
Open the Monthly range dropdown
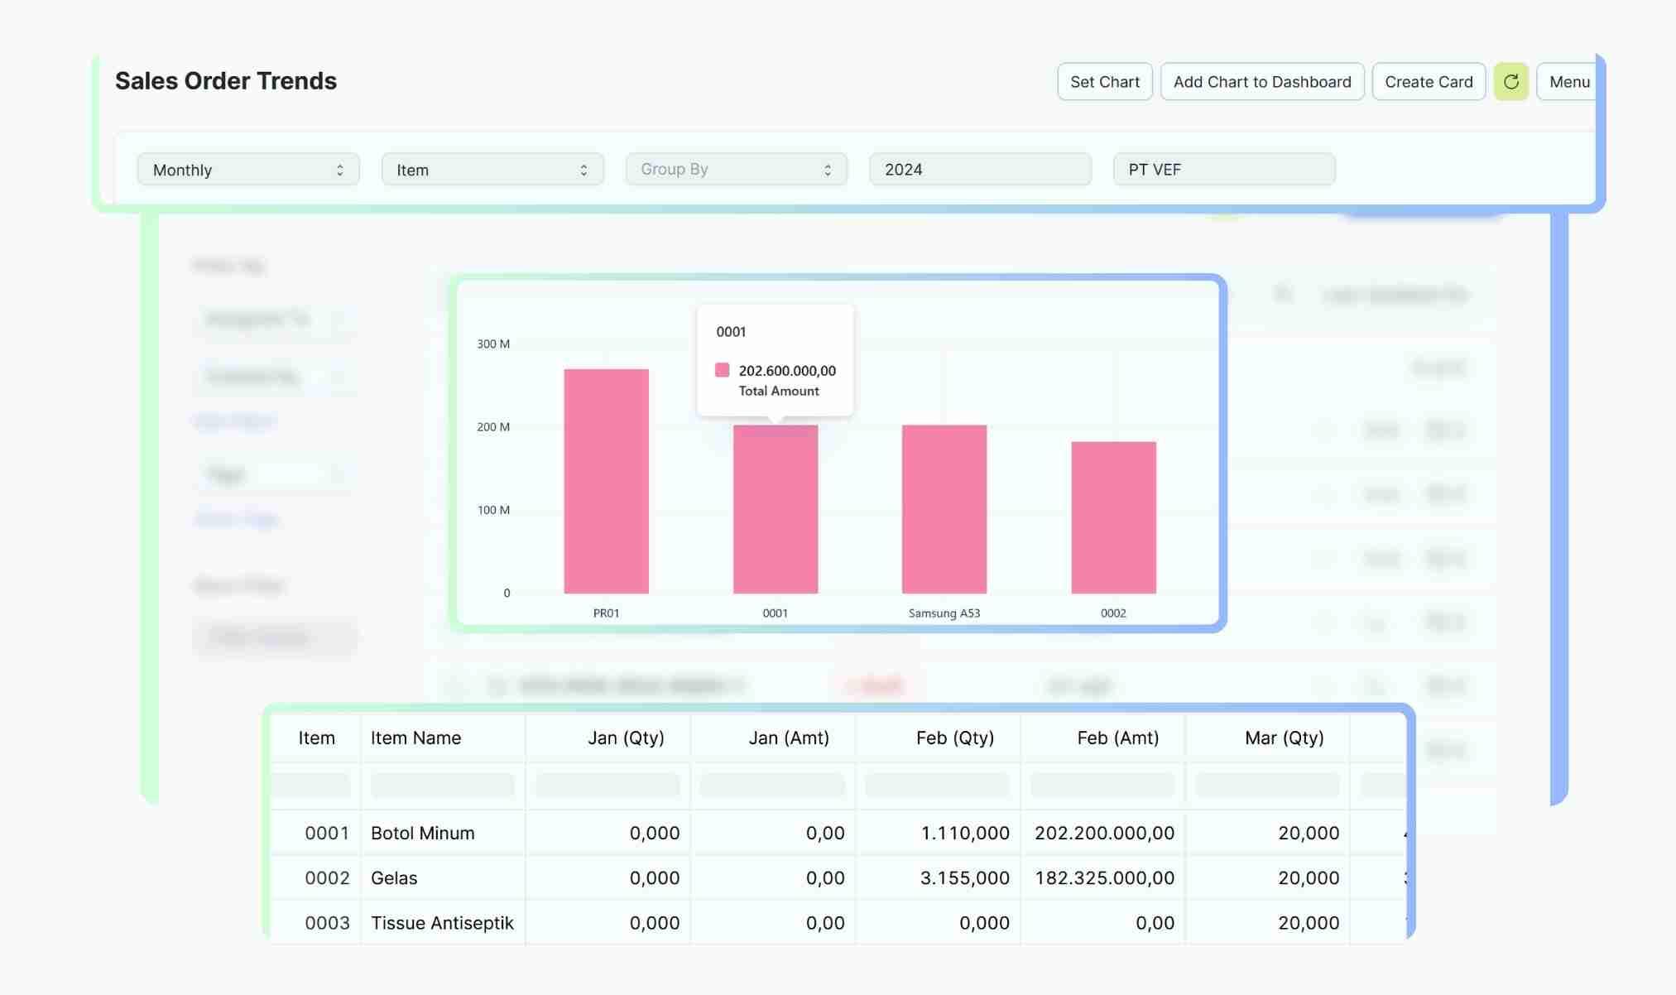tap(247, 170)
